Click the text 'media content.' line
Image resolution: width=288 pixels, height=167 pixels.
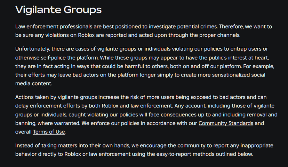(34, 83)
